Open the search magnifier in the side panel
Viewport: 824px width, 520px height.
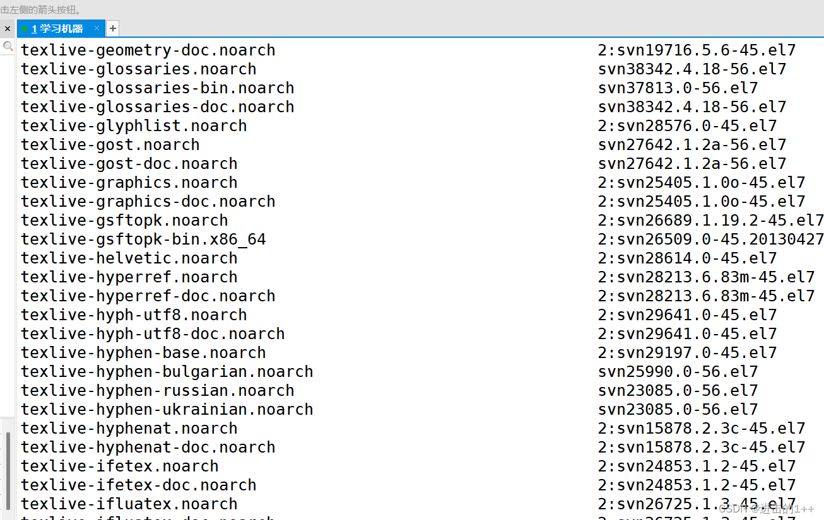click(8, 46)
